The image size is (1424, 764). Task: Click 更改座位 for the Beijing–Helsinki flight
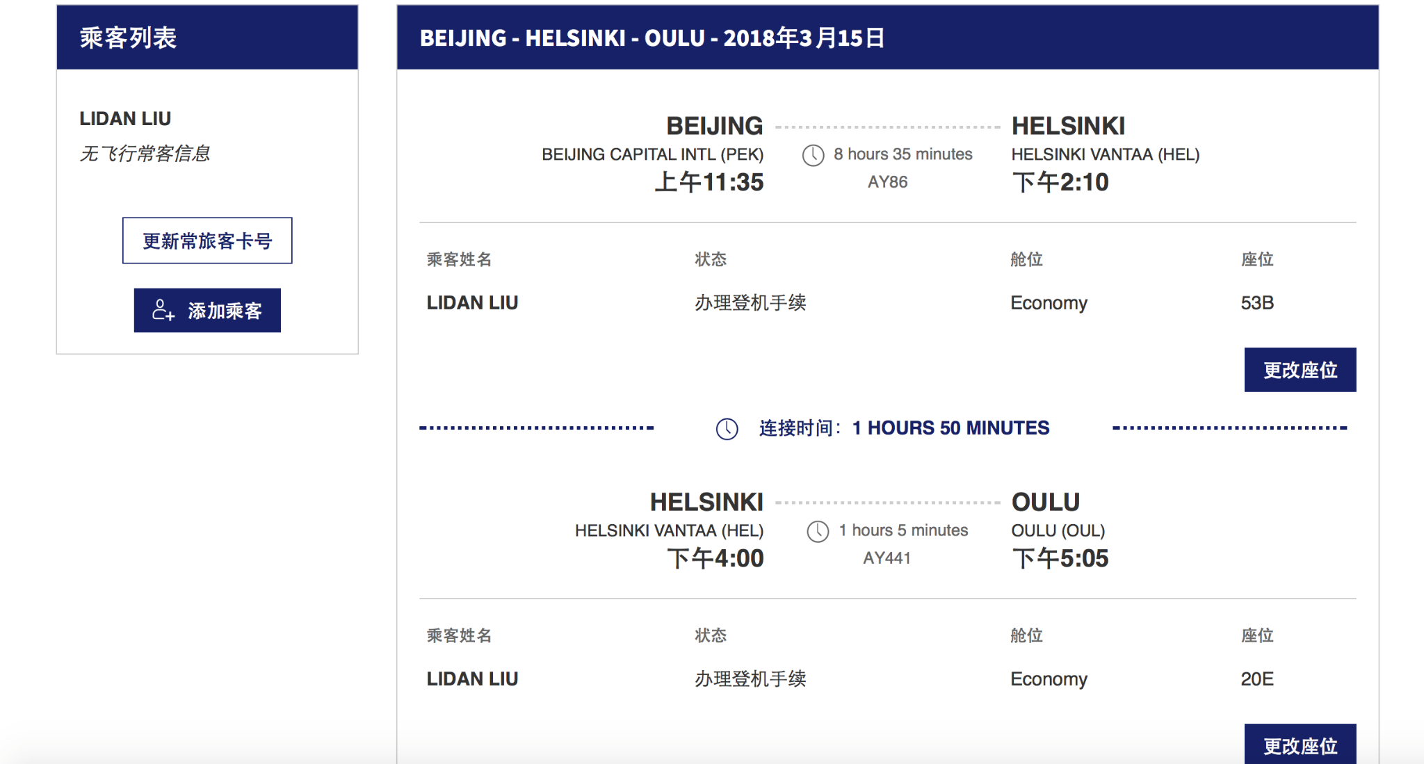[1300, 370]
